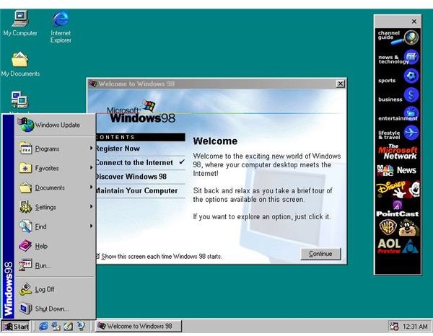Select the Network Neighborhood desktop icon

[x=19, y=102]
